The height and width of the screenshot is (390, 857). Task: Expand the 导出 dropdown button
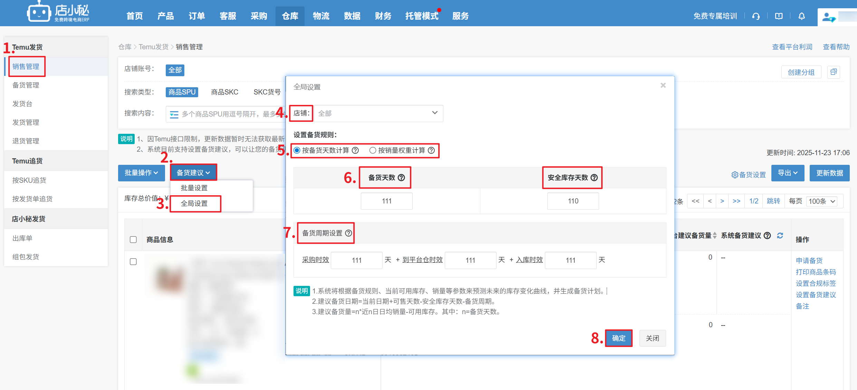pyautogui.click(x=788, y=173)
